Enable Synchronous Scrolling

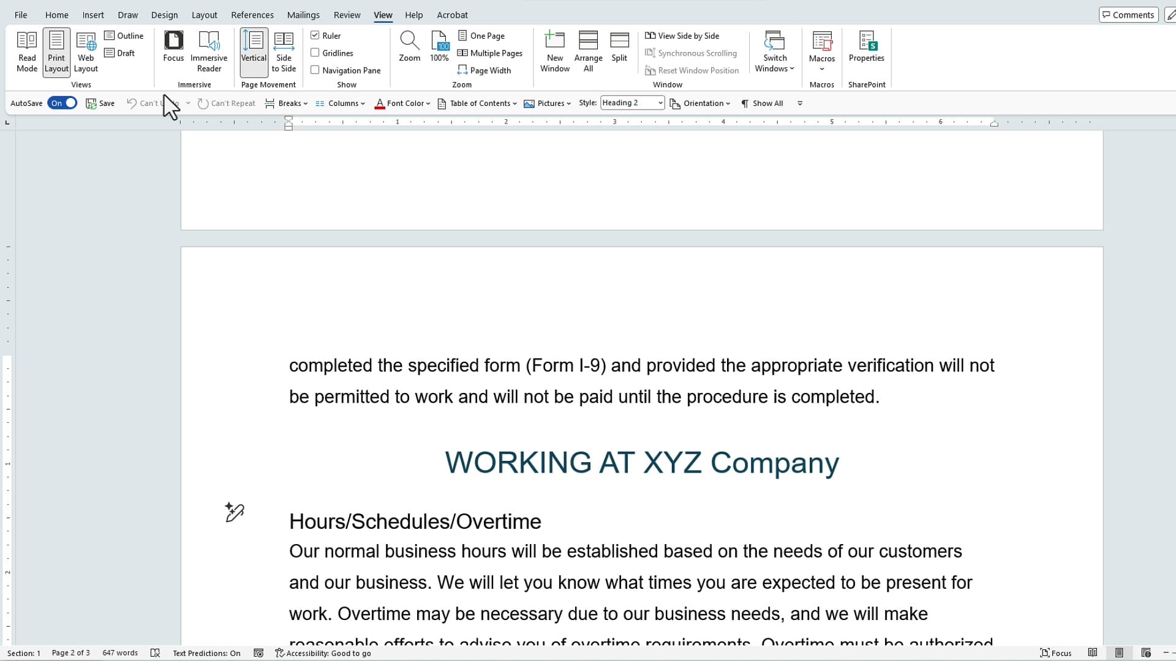692,53
